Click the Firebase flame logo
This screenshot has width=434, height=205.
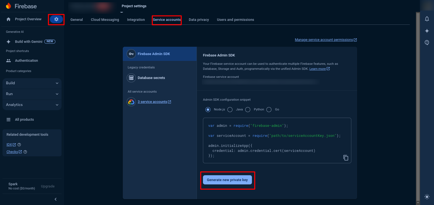pyautogui.click(x=8, y=6)
